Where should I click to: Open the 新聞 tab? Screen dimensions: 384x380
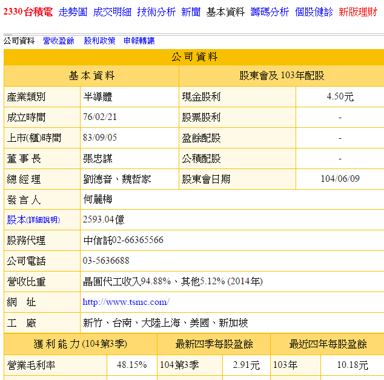[x=191, y=12]
